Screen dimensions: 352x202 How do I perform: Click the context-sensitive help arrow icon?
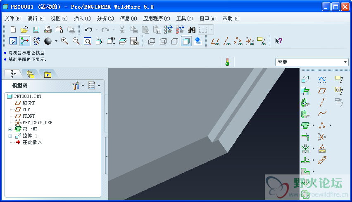pos(278,41)
